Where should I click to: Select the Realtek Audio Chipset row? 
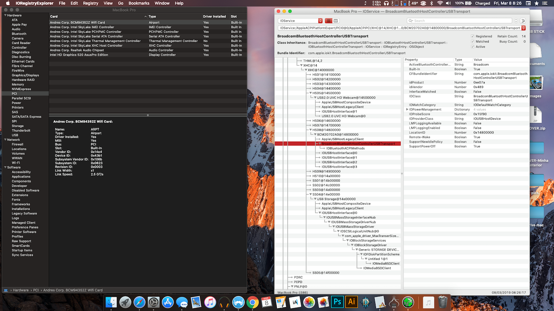[148, 50]
